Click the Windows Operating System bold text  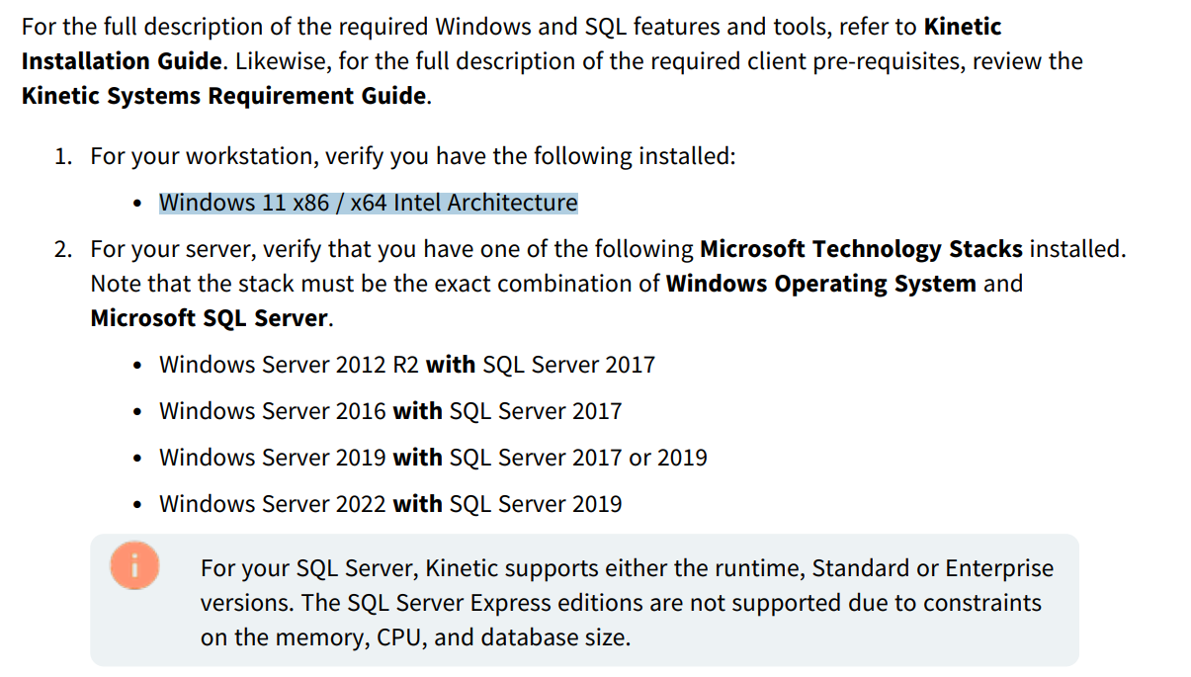point(821,284)
